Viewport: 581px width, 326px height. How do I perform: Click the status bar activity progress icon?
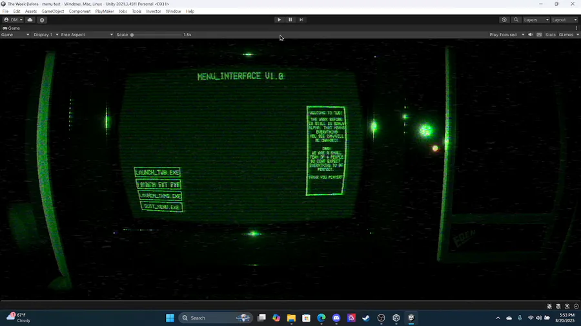[576, 306]
